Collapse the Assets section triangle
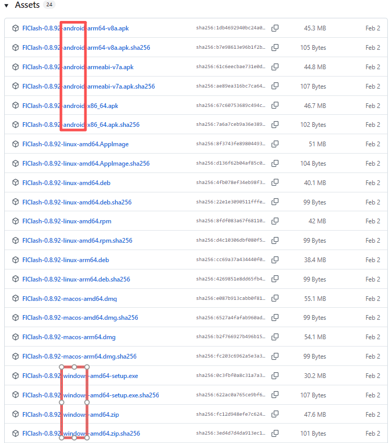391x443 pixels. (6, 5)
